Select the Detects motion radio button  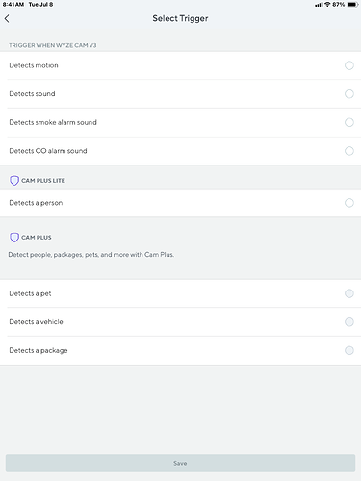coord(349,65)
